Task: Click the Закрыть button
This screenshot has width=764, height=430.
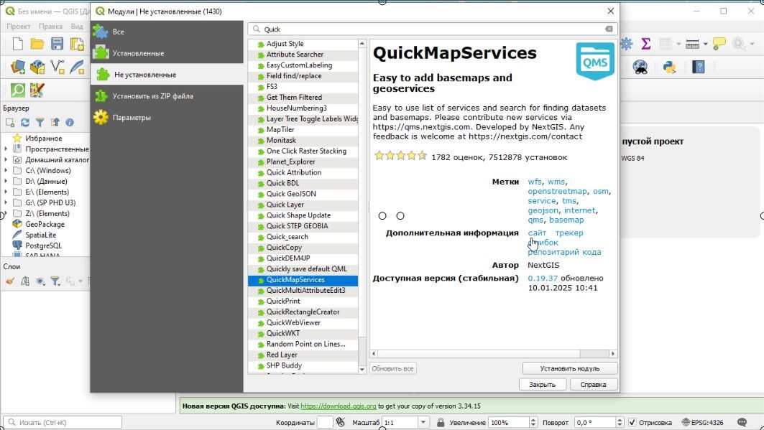Action: click(543, 384)
